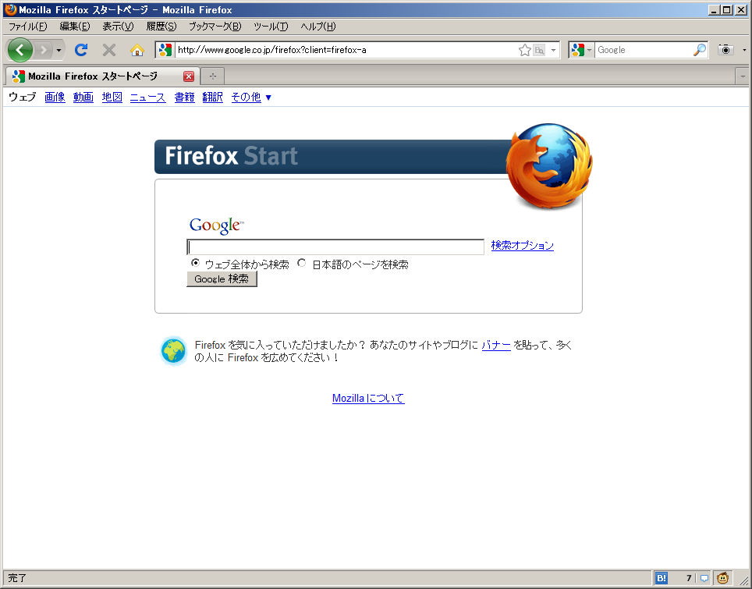Click the toolbar Google search box
The height and width of the screenshot is (589, 752).
[x=644, y=50]
